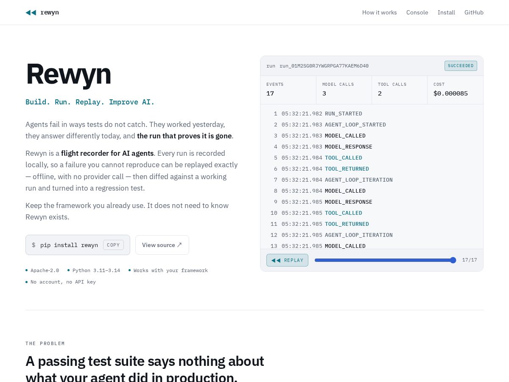Click the Model Calls count 3
Screen dimensions: 509x382
(324, 93)
